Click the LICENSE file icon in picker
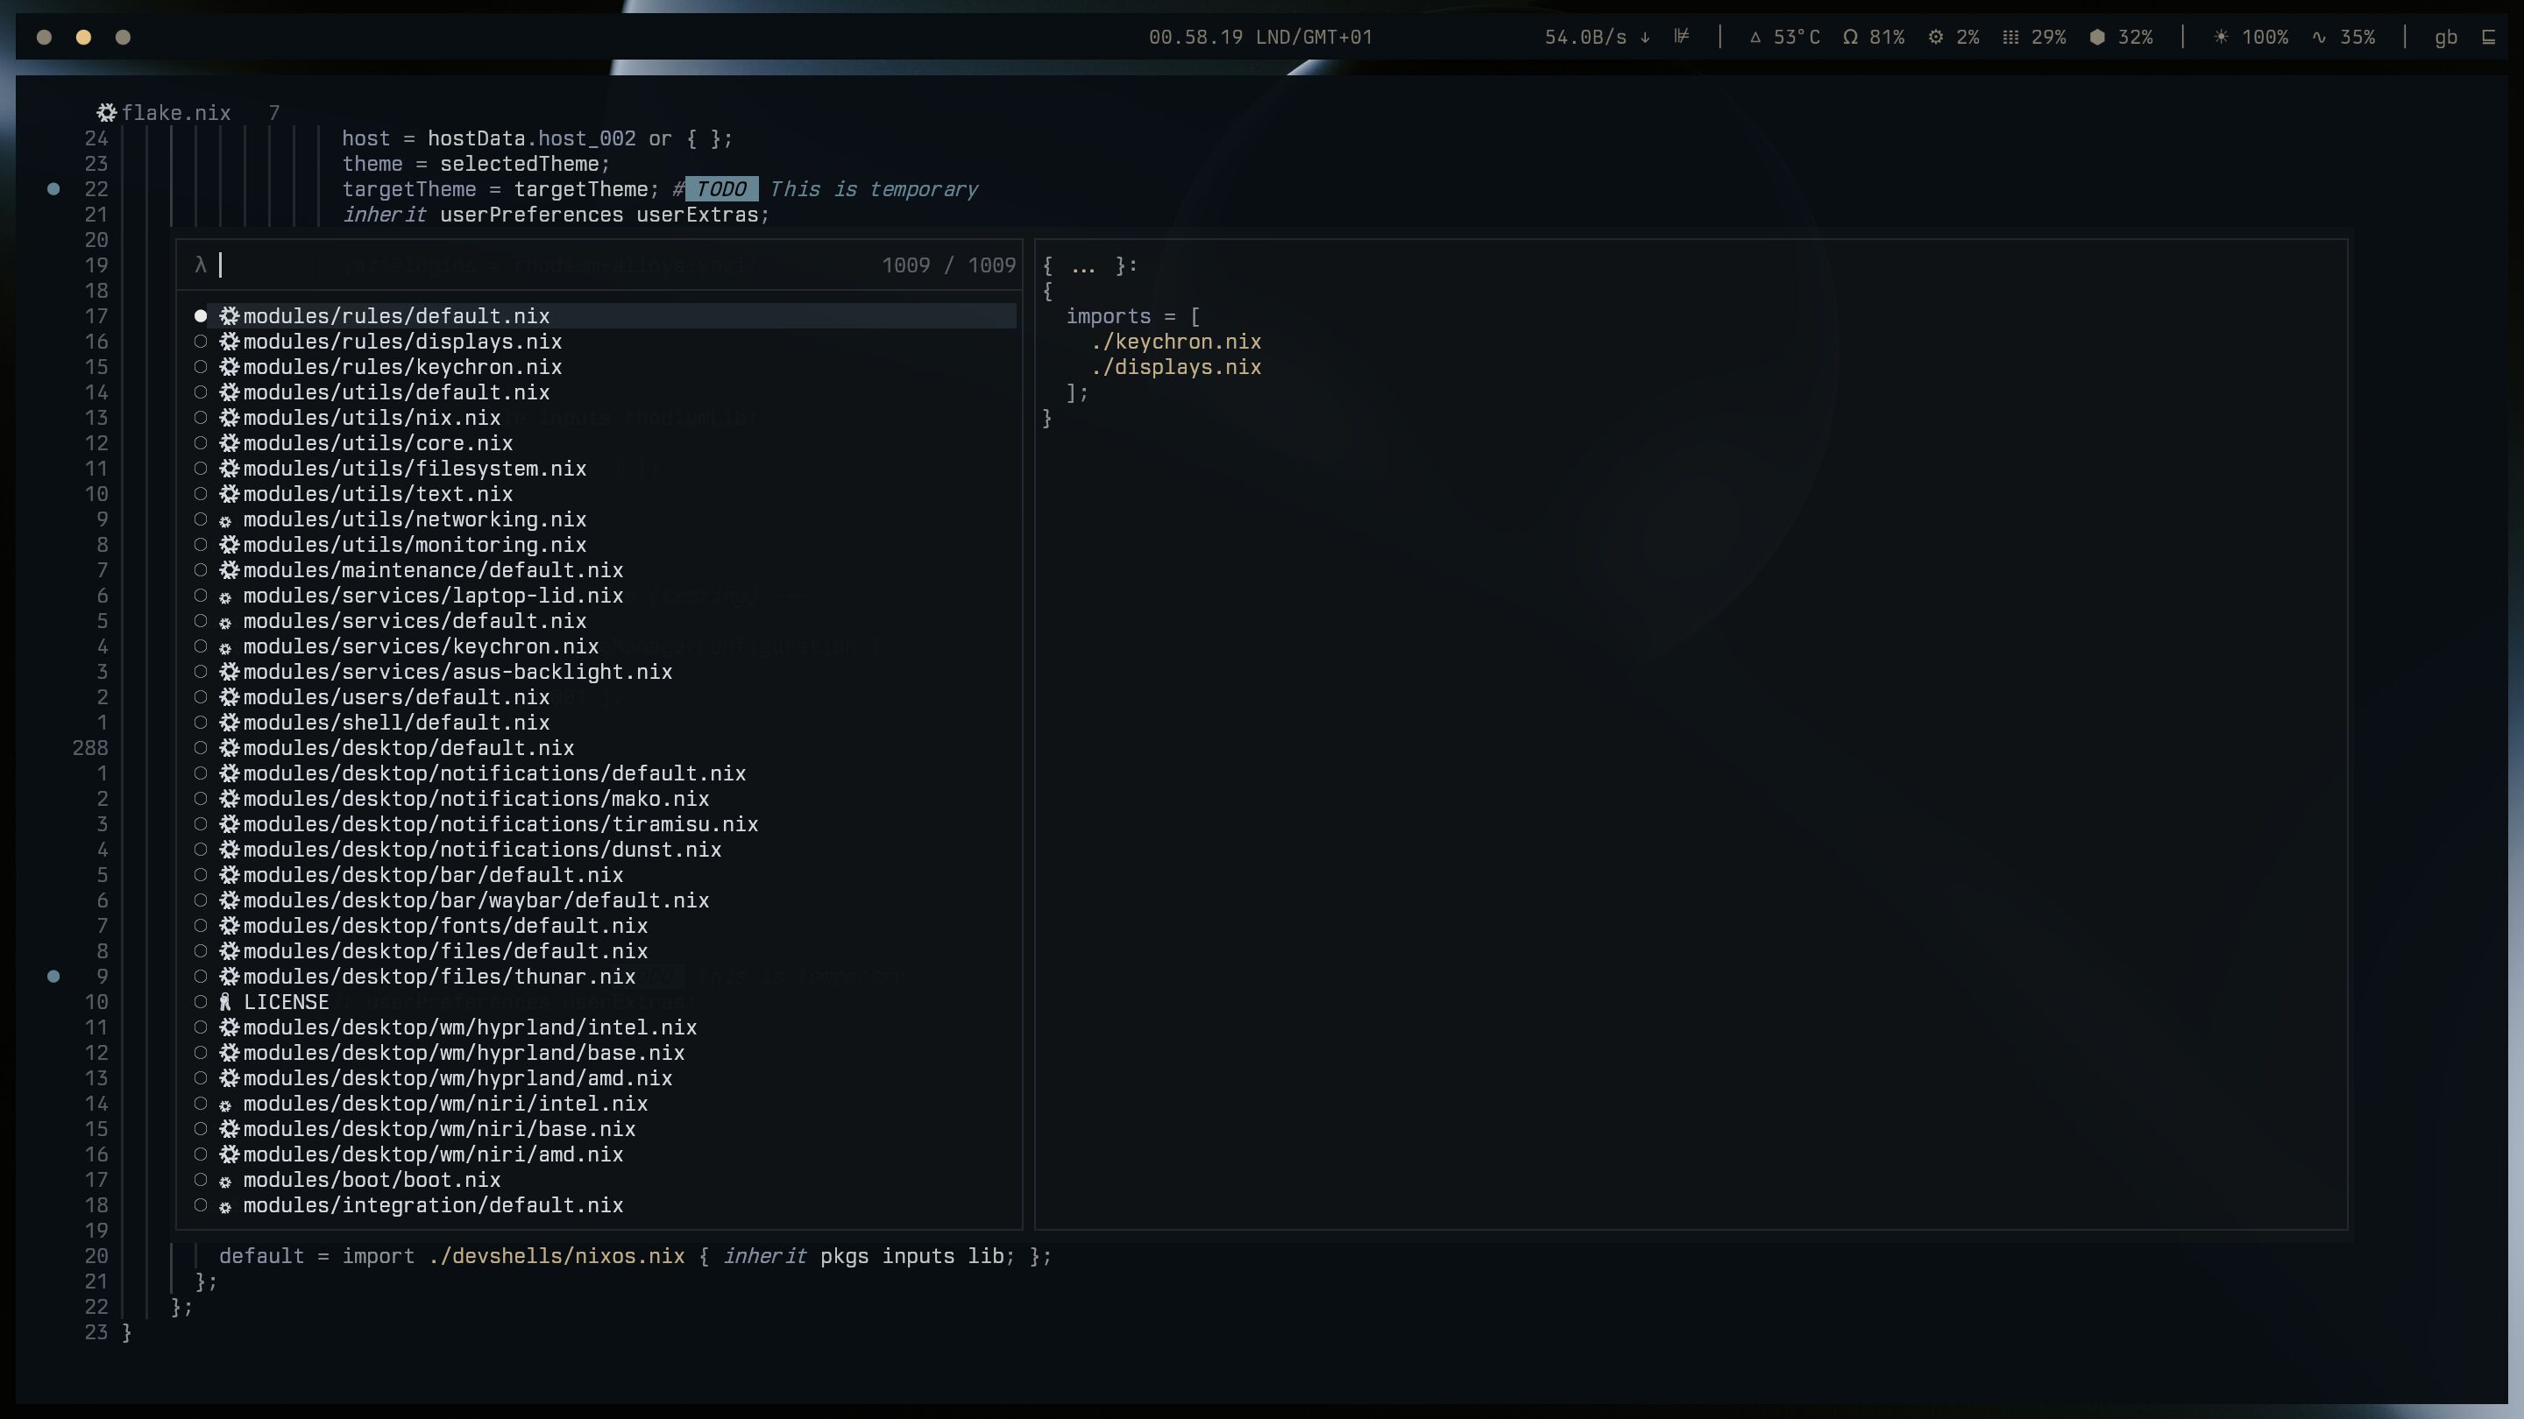 pyautogui.click(x=225, y=1002)
